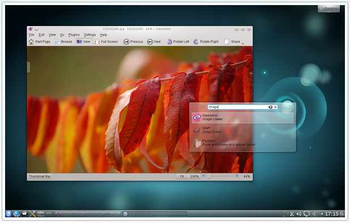Switch to Browse mode
The image size is (350, 223).
[x=63, y=42]
